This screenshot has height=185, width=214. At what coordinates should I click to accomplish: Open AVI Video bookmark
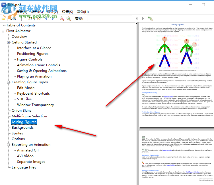[25, 156]
